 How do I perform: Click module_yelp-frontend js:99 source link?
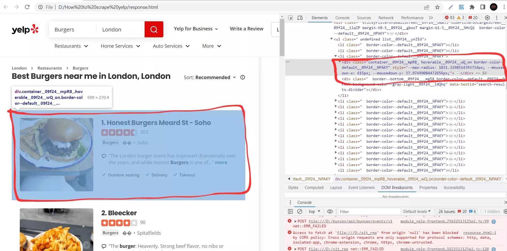(x=444, y=221)
